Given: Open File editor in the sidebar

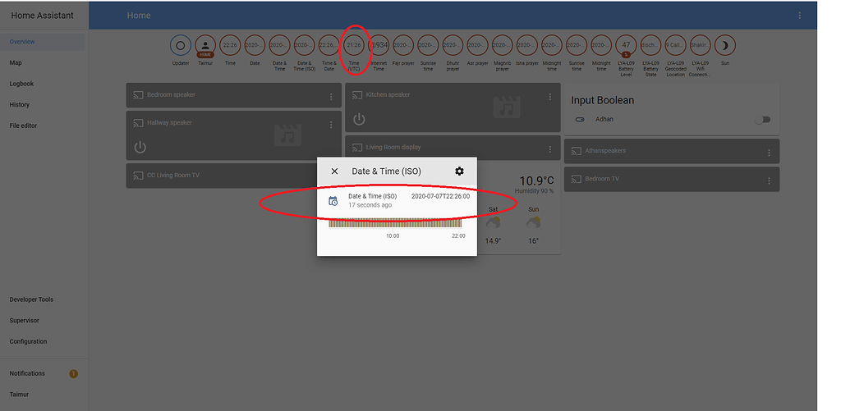Looking at the screenshot, I should click(43, 126).
